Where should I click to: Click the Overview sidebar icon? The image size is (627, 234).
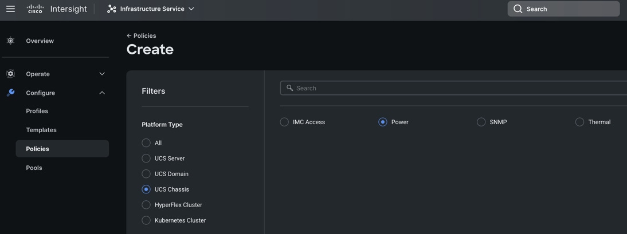10,41
